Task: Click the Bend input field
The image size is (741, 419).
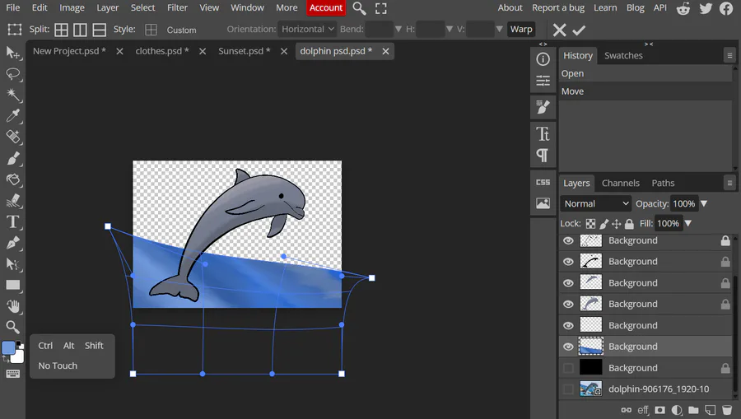Action: (379, 29)
